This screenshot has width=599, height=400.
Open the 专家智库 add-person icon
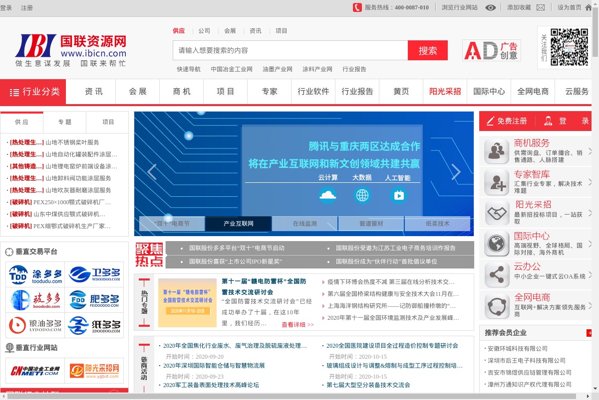point(497,182)
